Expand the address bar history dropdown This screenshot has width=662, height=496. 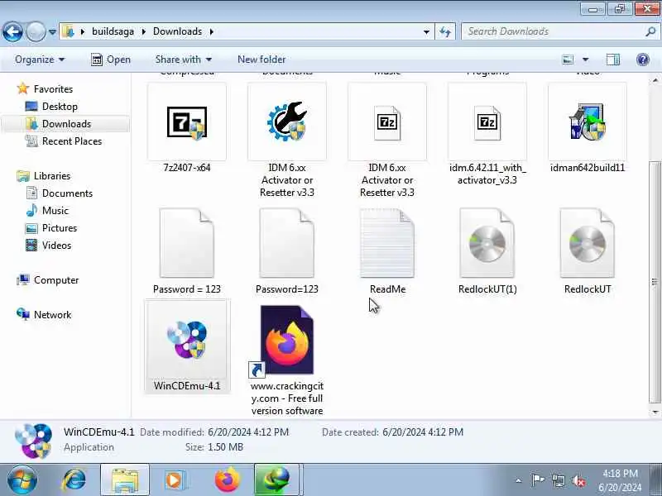pos(426,31)
